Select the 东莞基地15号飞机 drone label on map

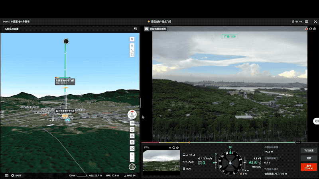tap(65, 82)
